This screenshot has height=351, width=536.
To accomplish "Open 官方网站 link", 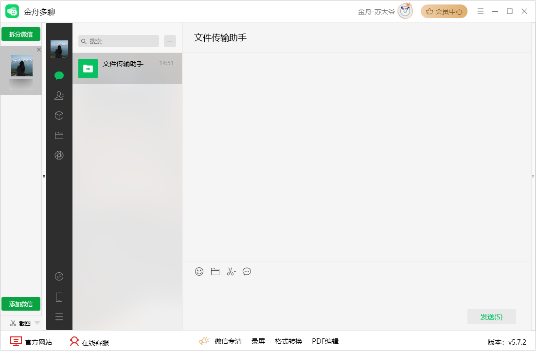I will tap(31, 342).
